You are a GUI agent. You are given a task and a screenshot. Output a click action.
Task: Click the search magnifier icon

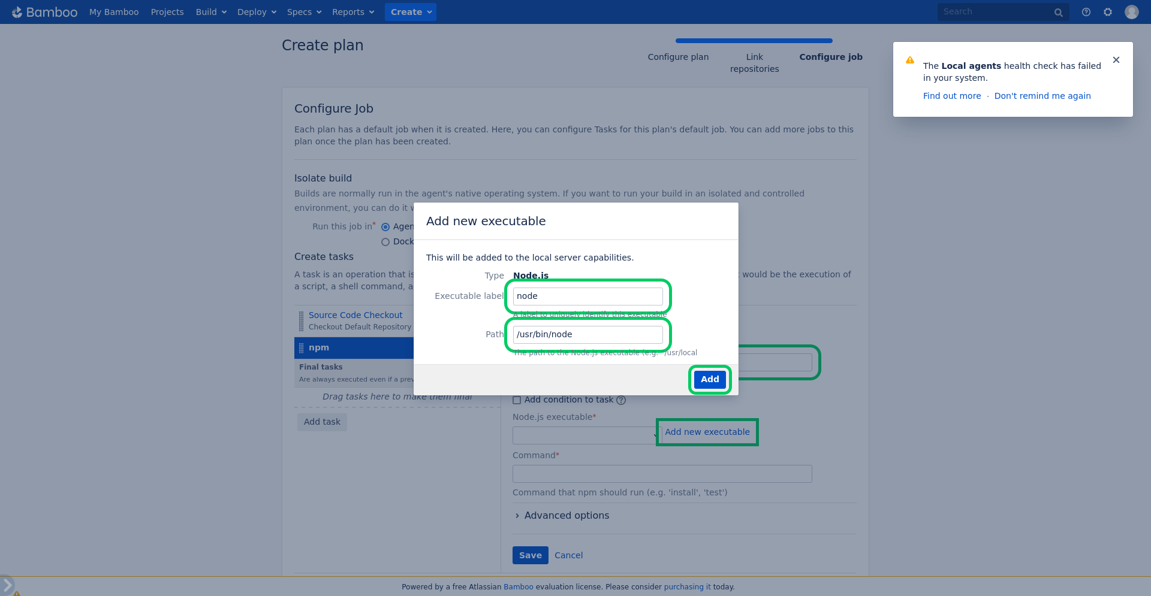point(1059,12)
